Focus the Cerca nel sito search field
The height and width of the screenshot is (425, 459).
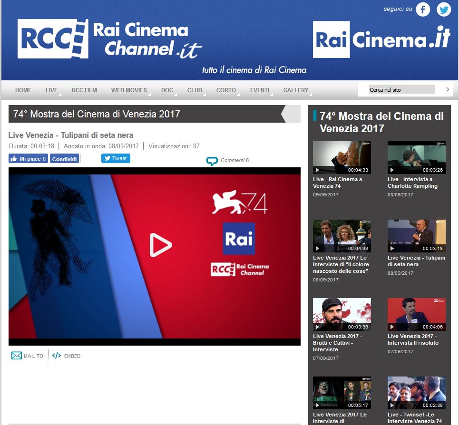[x=402, y=89]
